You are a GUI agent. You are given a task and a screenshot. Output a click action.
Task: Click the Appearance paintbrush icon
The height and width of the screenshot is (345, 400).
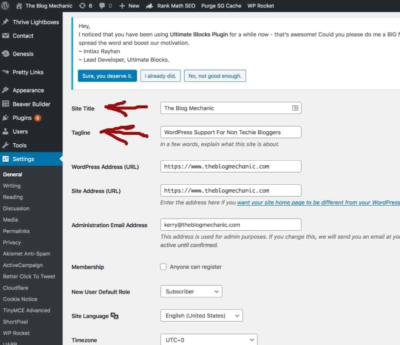pos(5,90)
